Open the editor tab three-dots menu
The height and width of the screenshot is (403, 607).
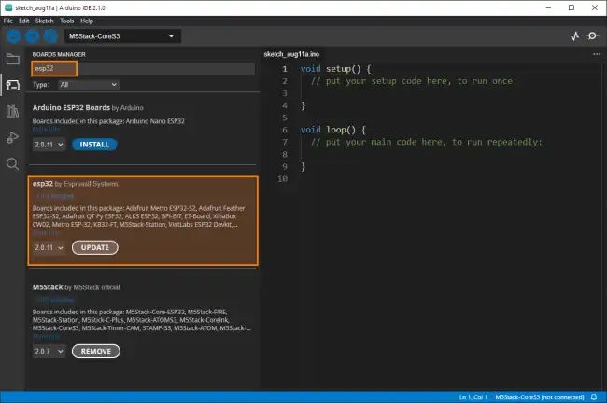597,54
